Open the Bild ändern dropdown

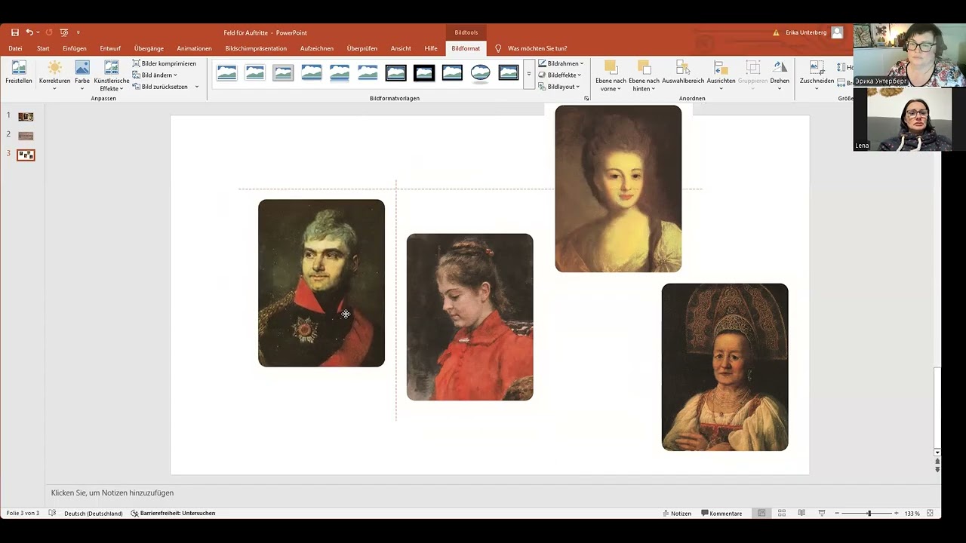pos(155,75)
